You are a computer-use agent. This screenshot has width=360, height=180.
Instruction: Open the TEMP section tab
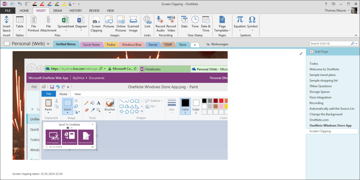pyautogui.click(x=168, y=45)
